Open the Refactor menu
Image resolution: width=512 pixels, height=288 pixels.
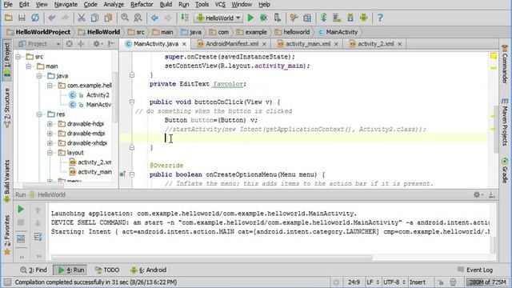pos(142,5)
